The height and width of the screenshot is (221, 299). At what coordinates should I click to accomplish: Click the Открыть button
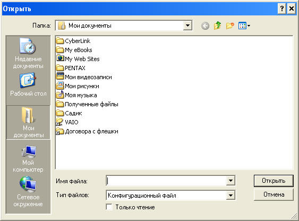point(274,181)
